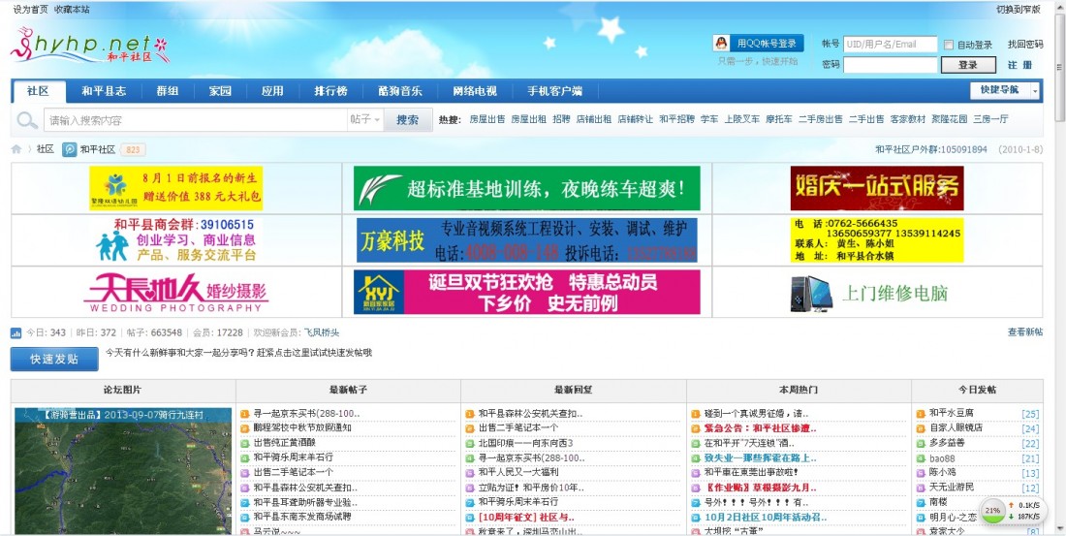Click the rank icon beside 和平水豆腐
Screen dimensions: 1066x536
(x=921, y=414)
